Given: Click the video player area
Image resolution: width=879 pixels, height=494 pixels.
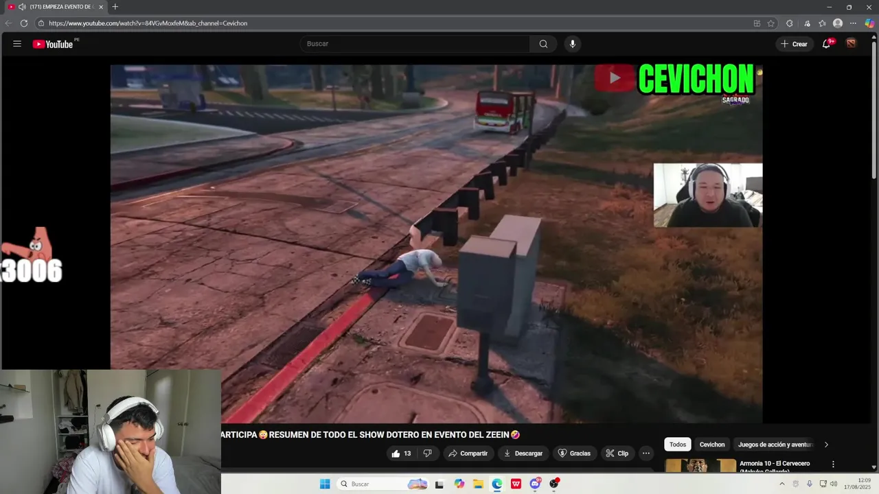Looking at the screenshot, I should [436, 244].
